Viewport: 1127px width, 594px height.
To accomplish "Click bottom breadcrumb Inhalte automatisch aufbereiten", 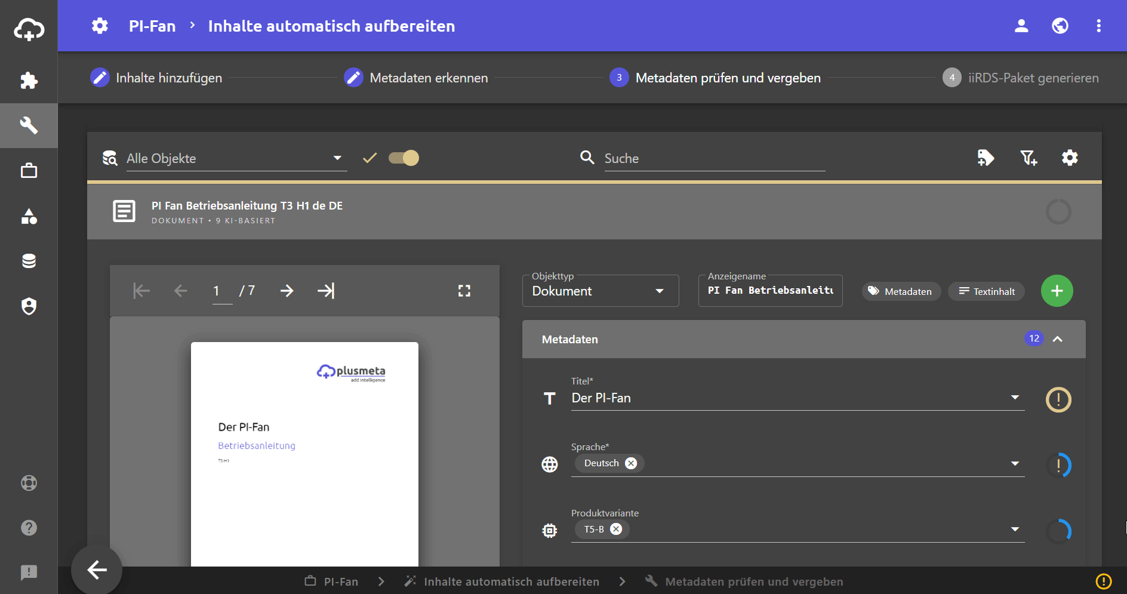I will (512, 581).
